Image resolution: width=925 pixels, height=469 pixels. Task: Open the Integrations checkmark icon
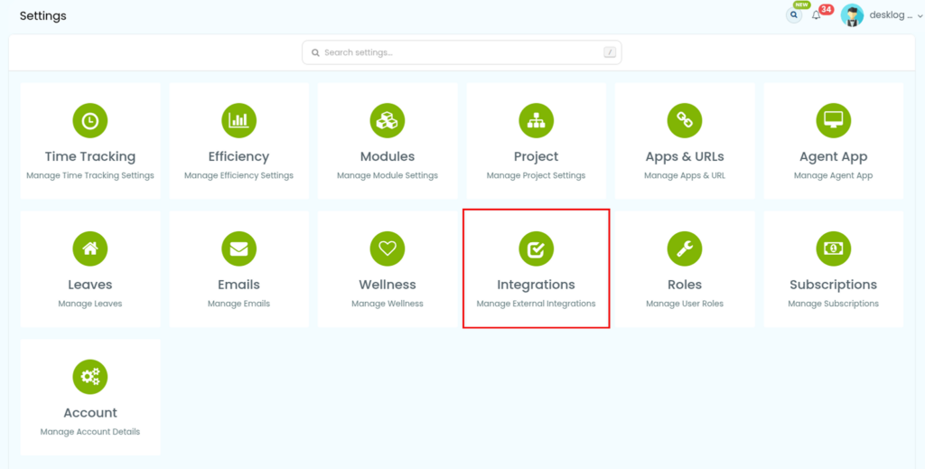(536, 249)
